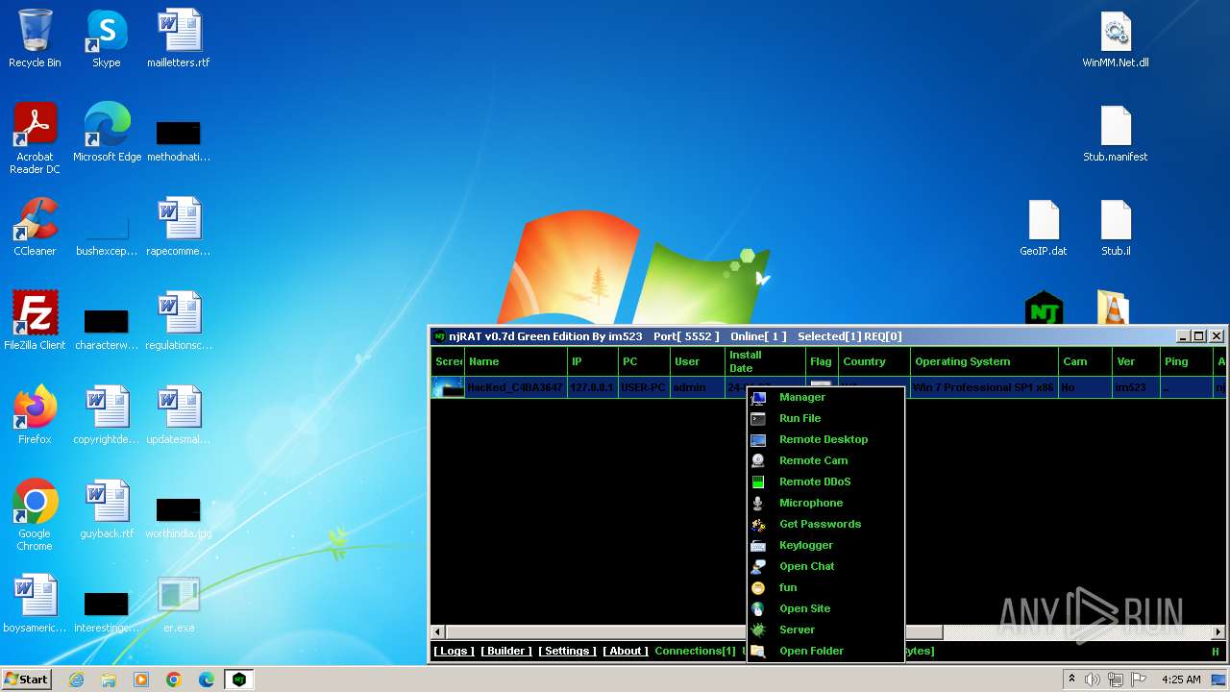
Task: Click the njRAT taskbar button
Action: (239, 680)
